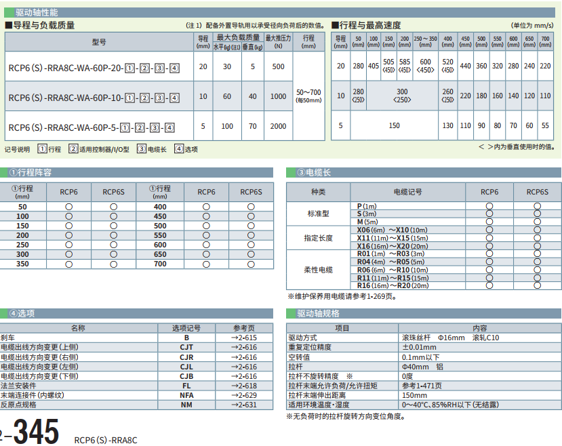This screenshot has height=446, width=562.
Task: Click option code NFA
Action: pyautogui.click(x=186, y=395)
